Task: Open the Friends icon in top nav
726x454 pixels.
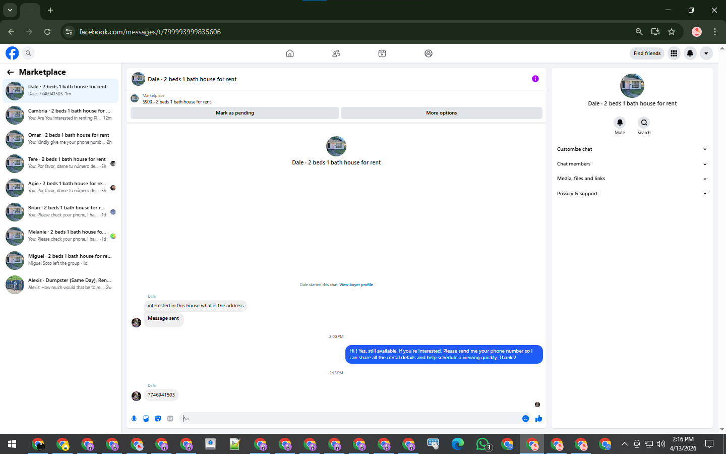Action: click(x=336, y=53)
